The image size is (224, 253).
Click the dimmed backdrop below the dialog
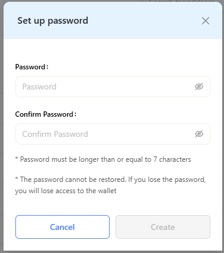(x=112, y=252)
